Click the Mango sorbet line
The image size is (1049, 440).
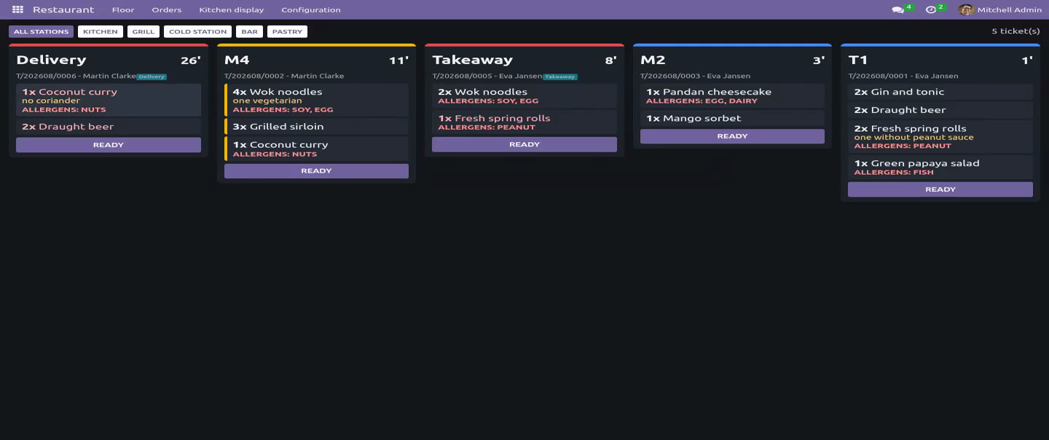(732, 118)
